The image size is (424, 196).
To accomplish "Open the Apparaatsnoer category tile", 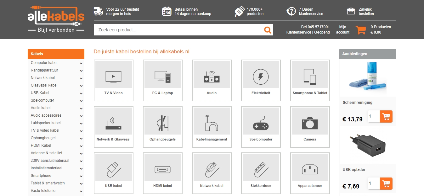I will (x=310, y=173).
